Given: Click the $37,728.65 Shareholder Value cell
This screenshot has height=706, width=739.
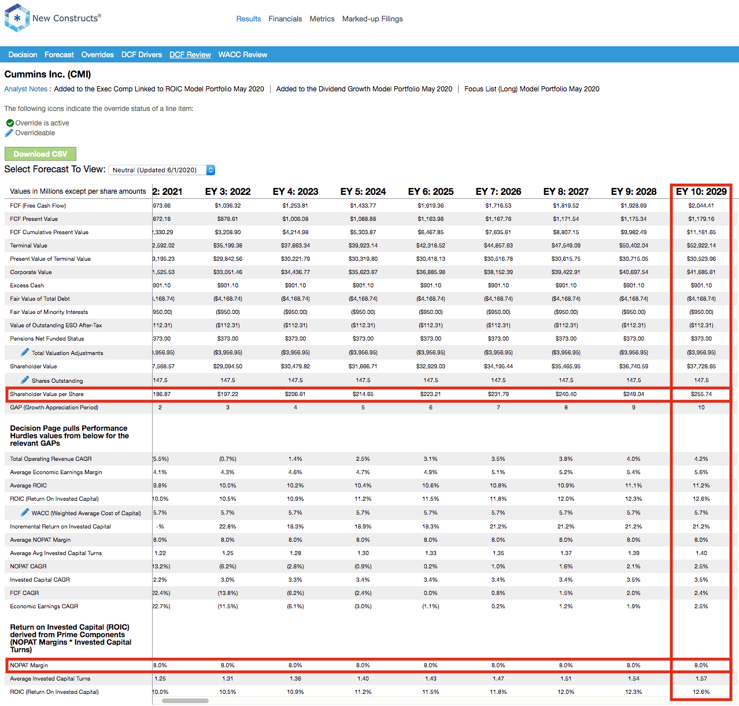Looking at the screenshot, I should (x=701, y=367).
